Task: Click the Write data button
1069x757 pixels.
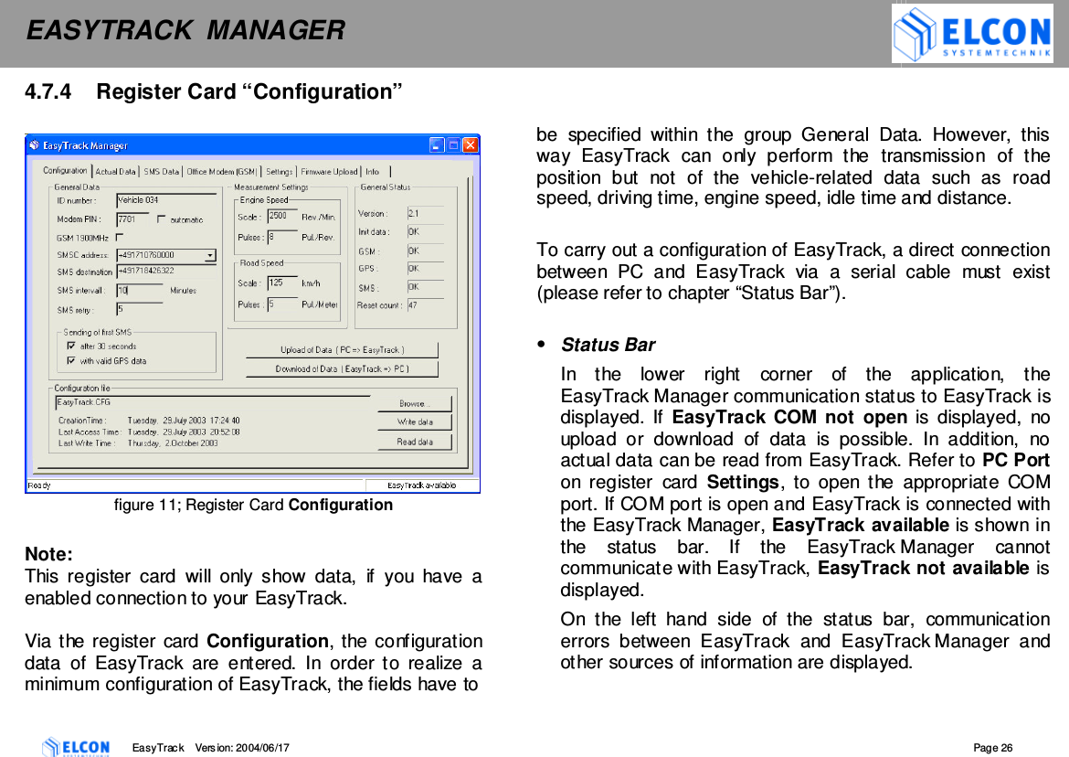Action: tap(414, 421)
